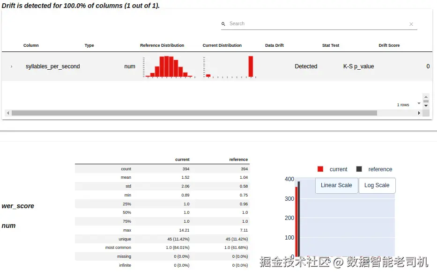This screenshot has height=277, width=437.
Task: Click the horizontal scrollbar left arrow
Action: click(8, 113)
